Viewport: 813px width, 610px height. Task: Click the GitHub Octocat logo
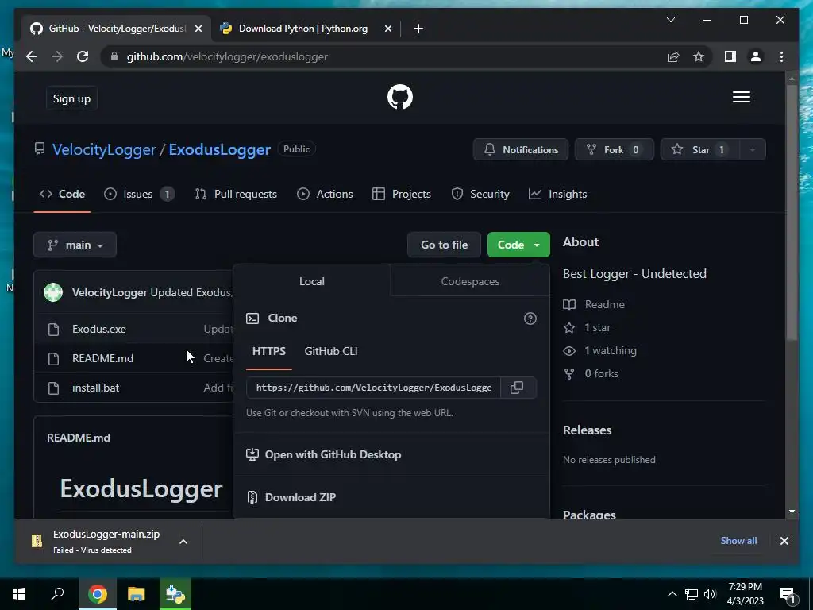(400, 97)
